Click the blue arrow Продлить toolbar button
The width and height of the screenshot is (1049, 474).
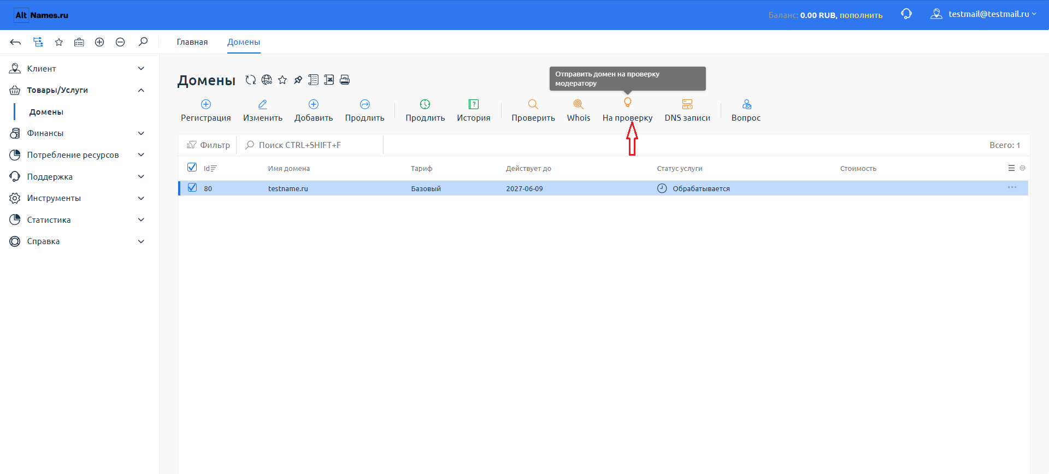365,110
